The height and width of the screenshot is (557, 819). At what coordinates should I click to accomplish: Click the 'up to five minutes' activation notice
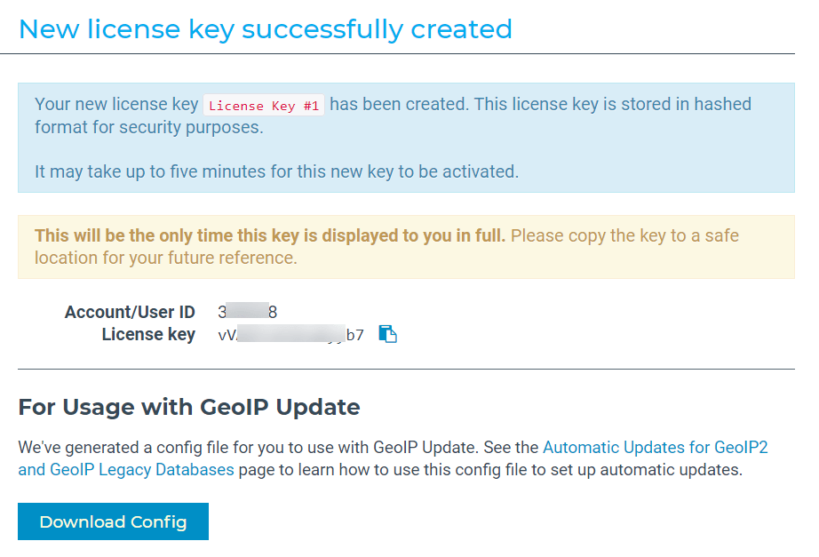(x=276, y=171)
